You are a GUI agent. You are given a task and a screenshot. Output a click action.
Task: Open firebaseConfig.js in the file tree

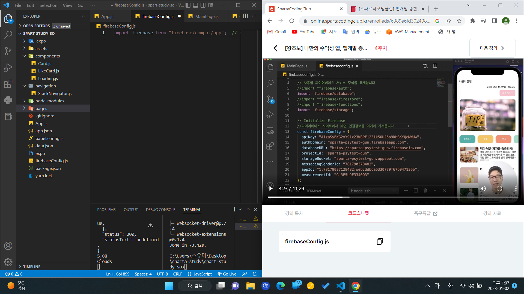[x=51, y=161]
